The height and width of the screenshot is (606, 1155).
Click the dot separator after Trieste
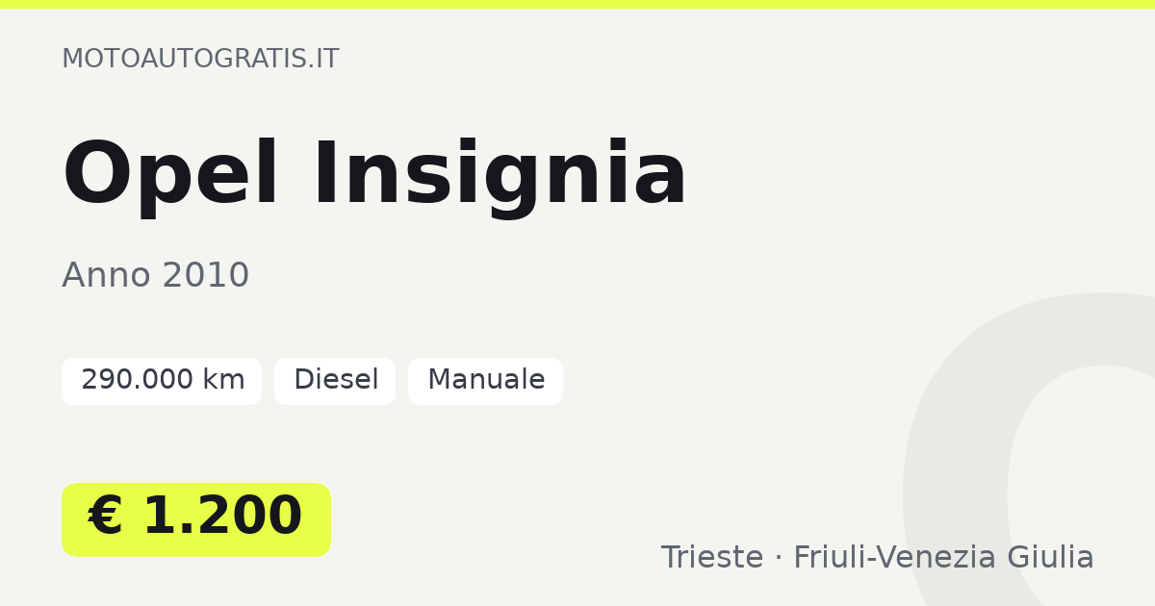pyautogui.click(x=779, y=559)
